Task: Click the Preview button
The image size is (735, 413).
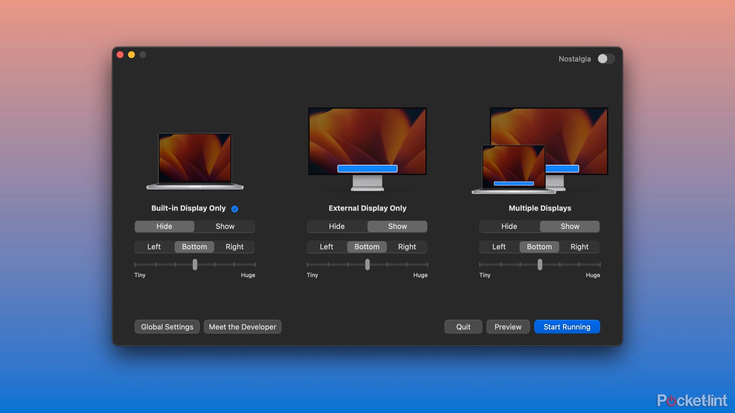Action: point(508,327)
